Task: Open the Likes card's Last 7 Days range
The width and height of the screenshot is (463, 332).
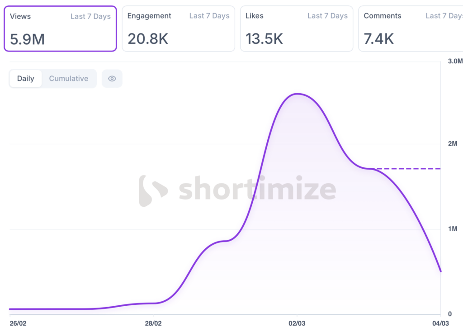Action: coord(327,16)
